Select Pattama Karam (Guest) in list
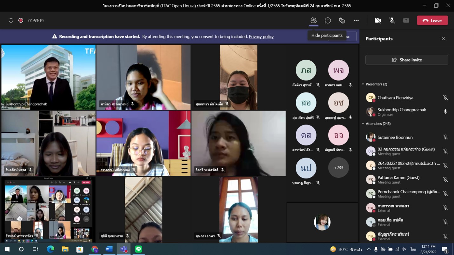This screenshot has height=255, width=454. point(407,179)
